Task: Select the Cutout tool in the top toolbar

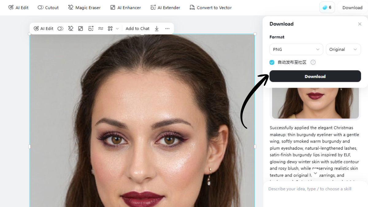Action: (48, 7)
